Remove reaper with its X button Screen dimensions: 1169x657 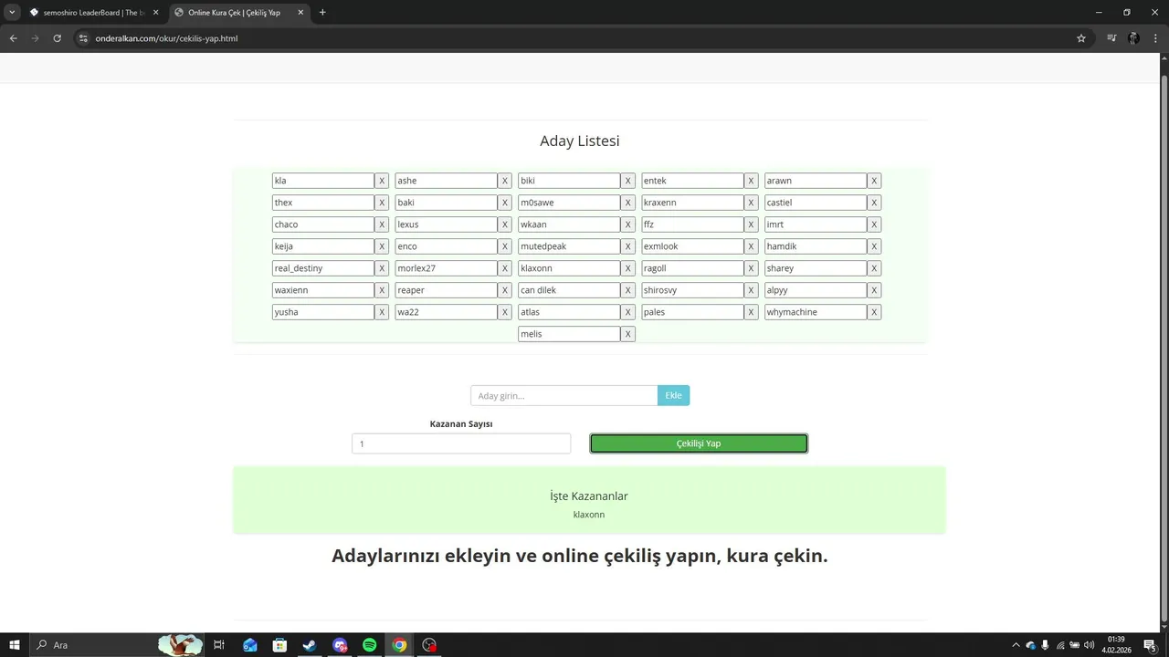point(504,290)
